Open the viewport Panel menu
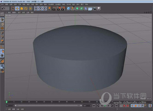 click(x=32, y=12)
